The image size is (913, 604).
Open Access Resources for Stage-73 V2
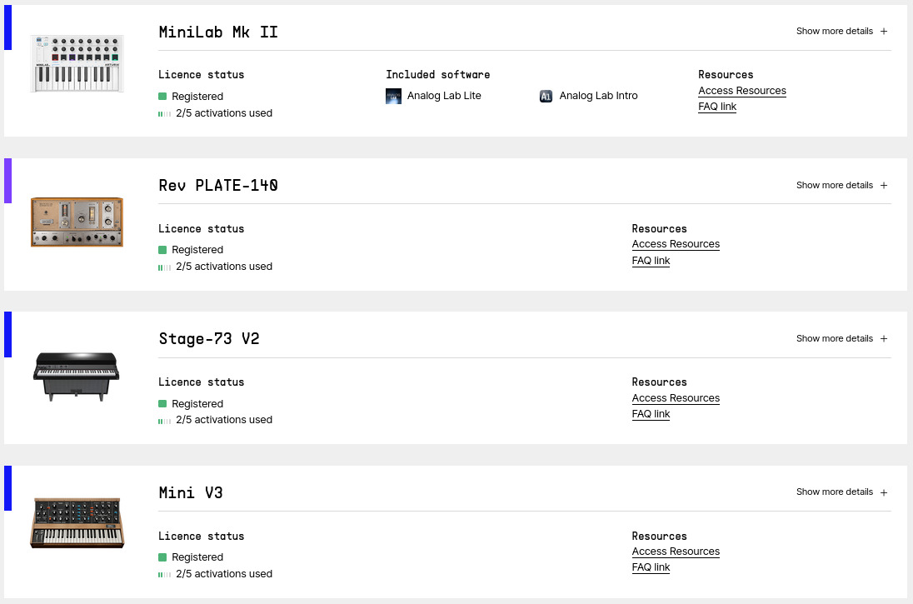pyautogui.click(x=676, y=398)
